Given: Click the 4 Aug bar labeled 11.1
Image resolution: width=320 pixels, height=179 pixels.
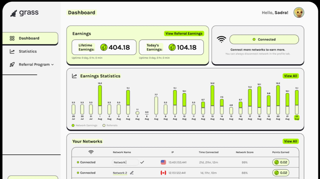Looking at the screenshot, I should [x=128, y=102].
